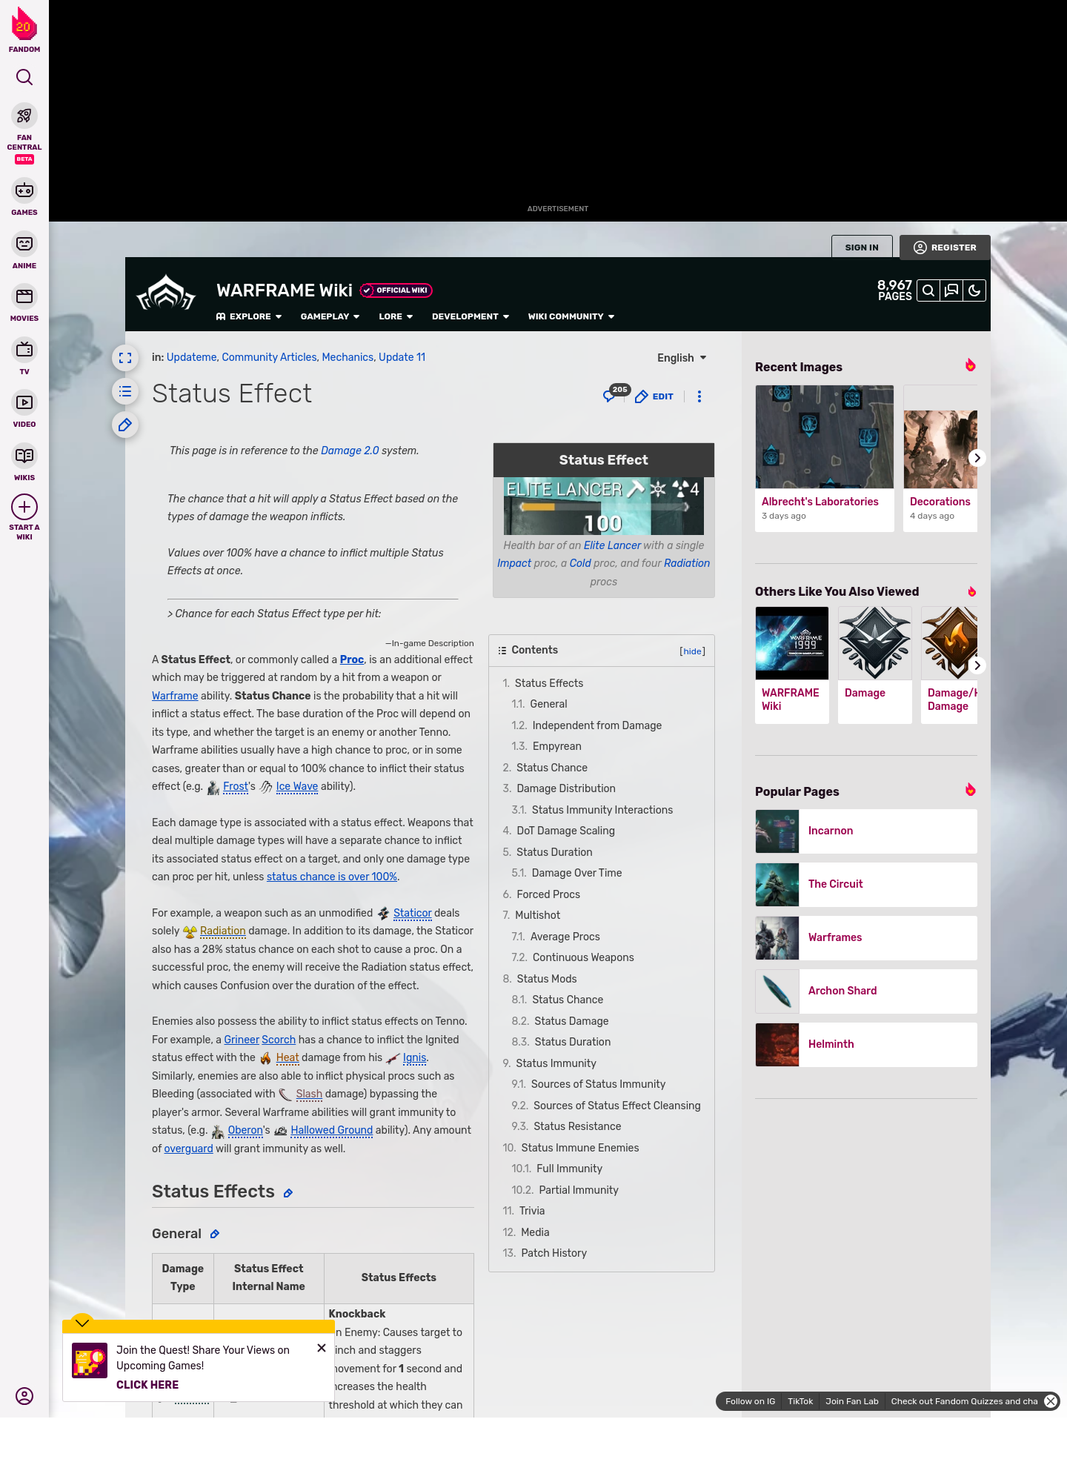
Task: Close the bottom social links bar
Action: coord(1051,1401)
